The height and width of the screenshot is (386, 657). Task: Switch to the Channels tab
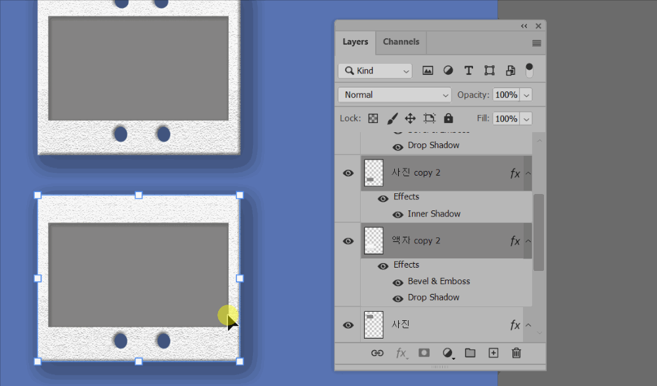pos(401,42)
